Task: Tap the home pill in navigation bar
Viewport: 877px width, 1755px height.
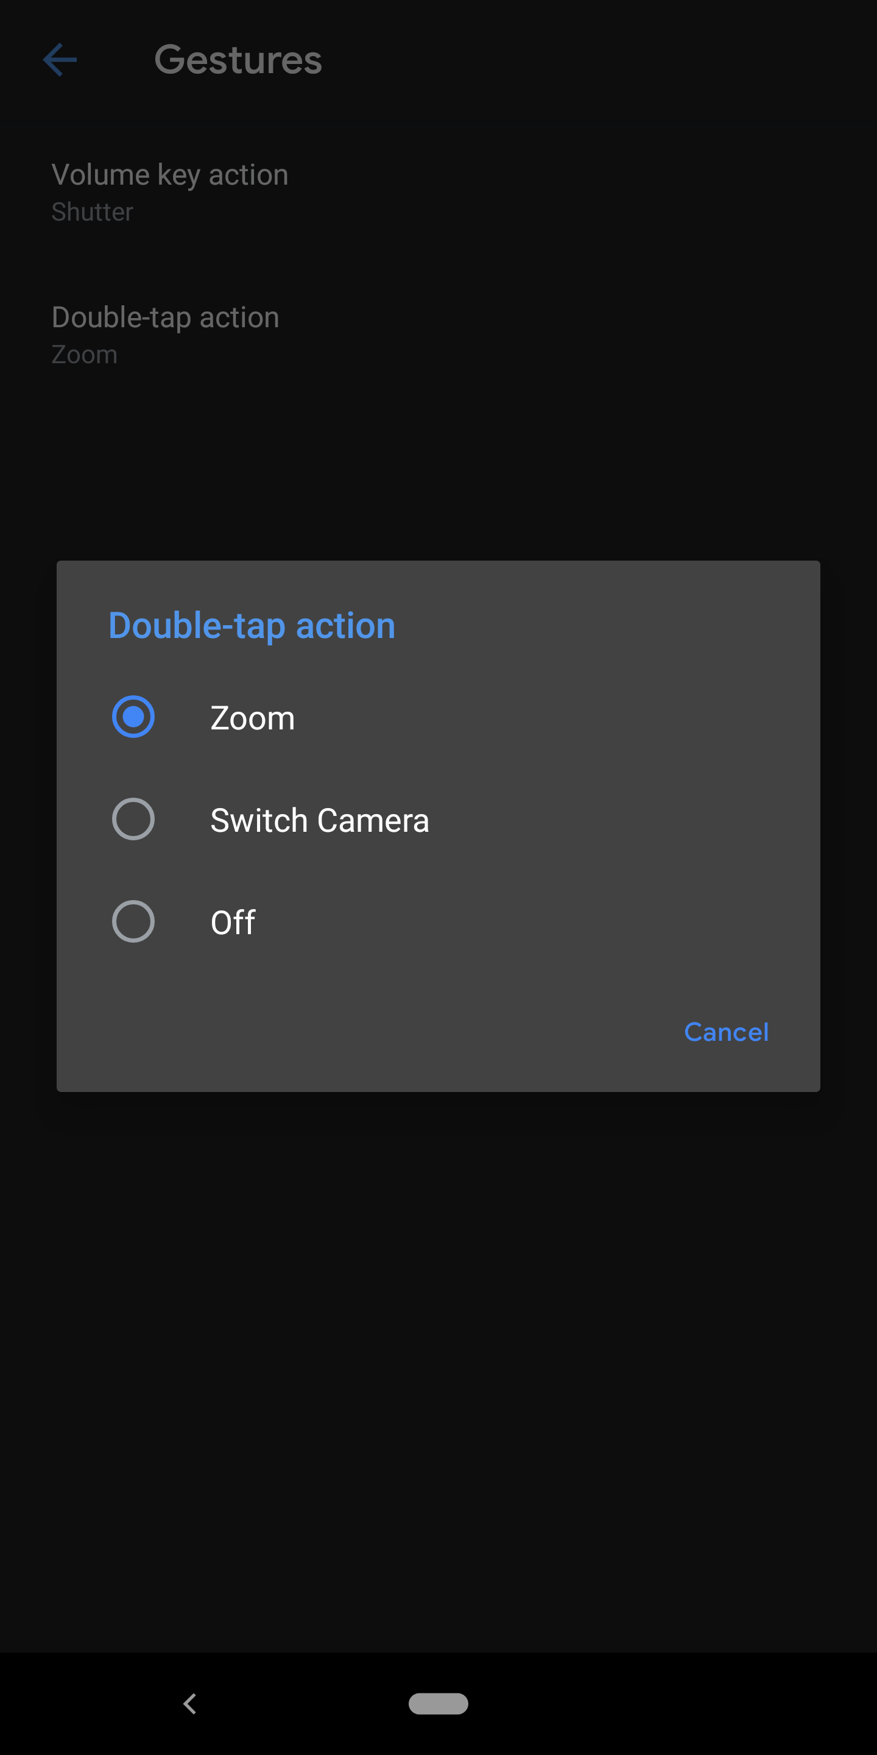Action: tap(438, 1703)
